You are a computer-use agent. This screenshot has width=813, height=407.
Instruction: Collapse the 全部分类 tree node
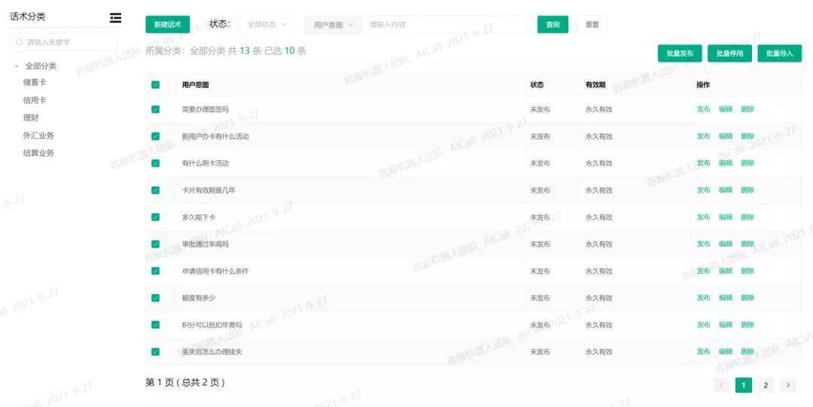(17, 66)
